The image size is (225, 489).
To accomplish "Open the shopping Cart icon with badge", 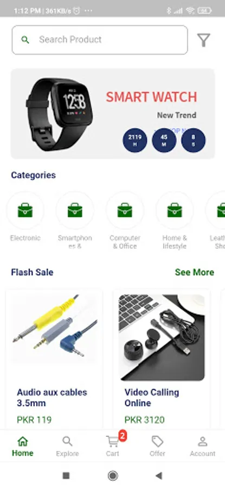I will point(113,441).
